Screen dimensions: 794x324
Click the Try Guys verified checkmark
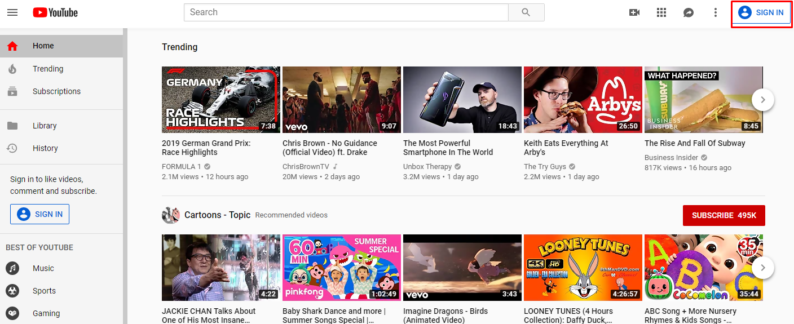click(x=572, y=167)
